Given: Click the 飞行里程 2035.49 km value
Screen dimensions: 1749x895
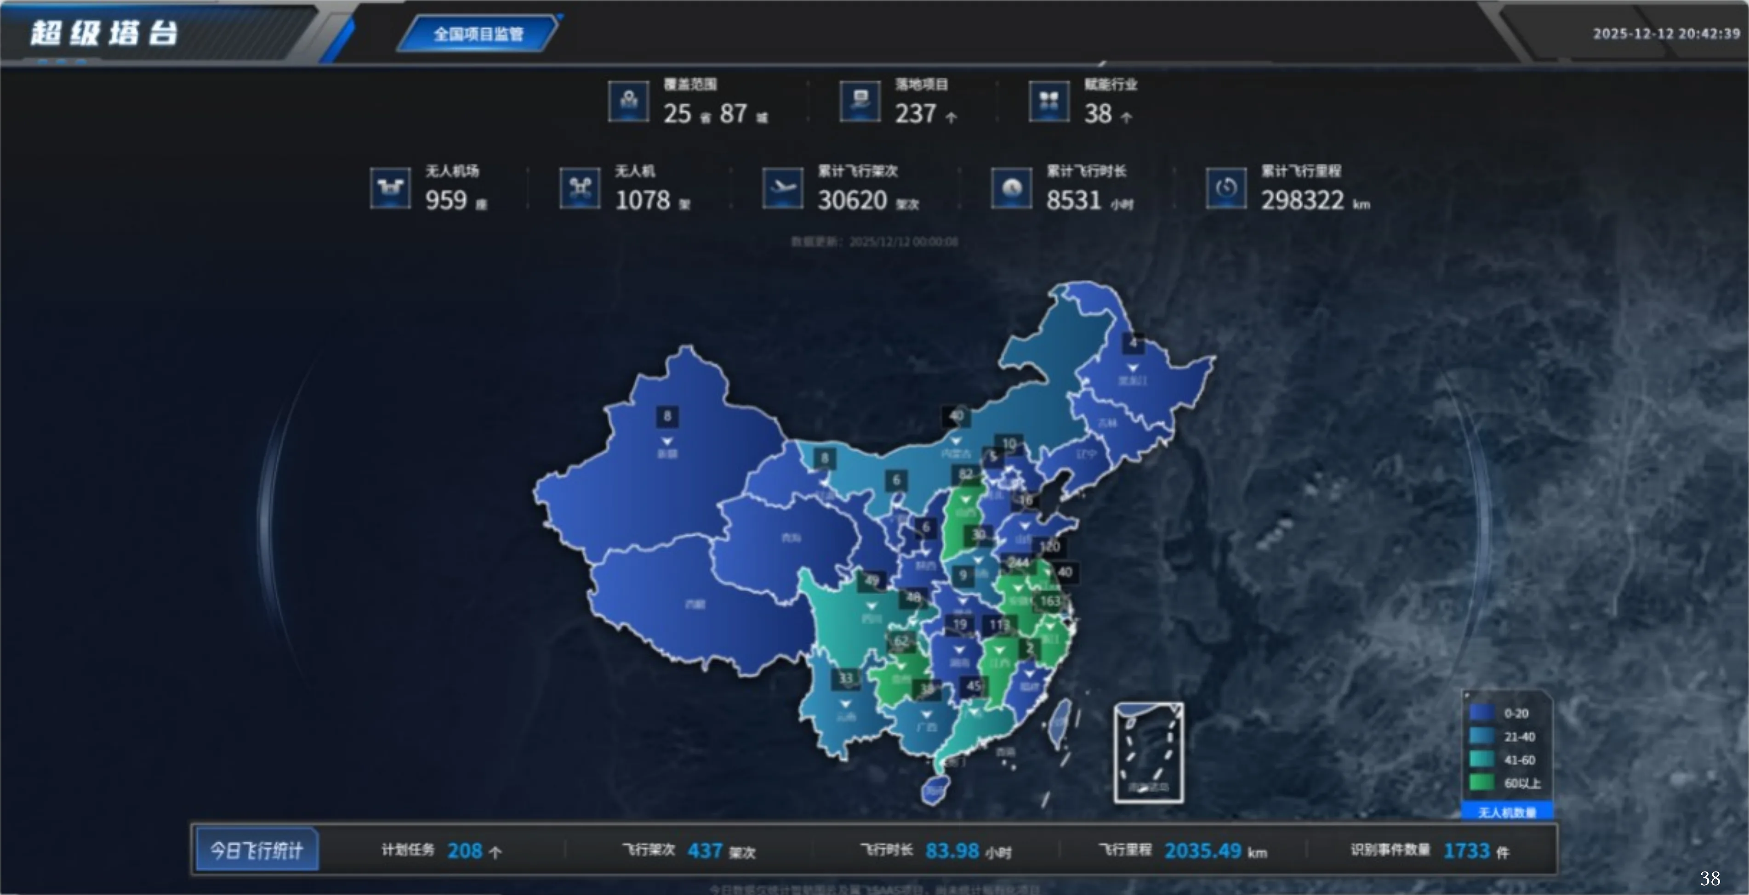Looking at the screenshot, I should [x=1215, y=851].
